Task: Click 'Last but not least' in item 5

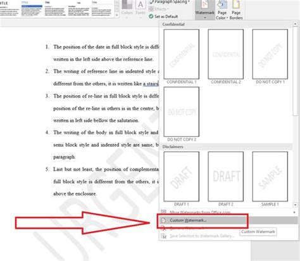Action: (x=73, y=169)
